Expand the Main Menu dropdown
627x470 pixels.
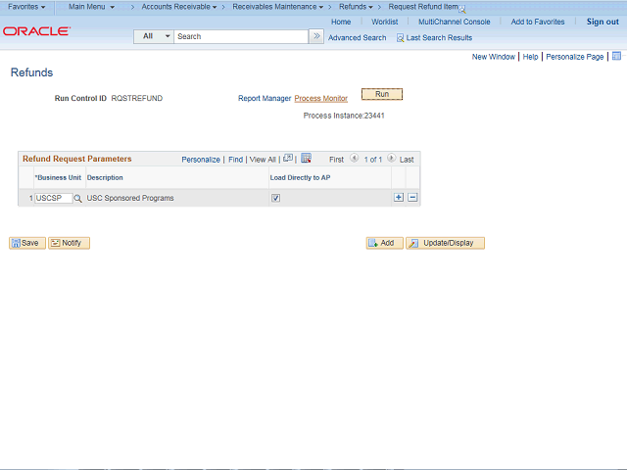point(91,7)
